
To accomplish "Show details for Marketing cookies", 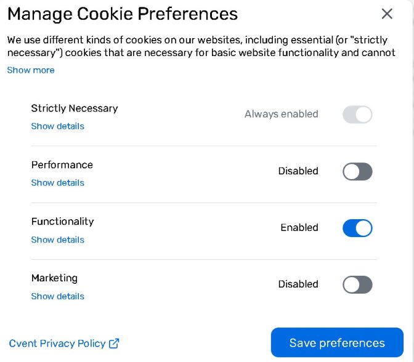I will click(57, 296).
